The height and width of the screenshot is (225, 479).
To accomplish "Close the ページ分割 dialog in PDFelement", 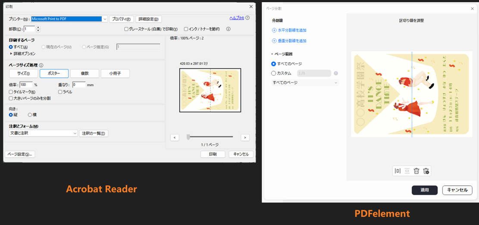I will pyautogui.click(x=472, y=9).
